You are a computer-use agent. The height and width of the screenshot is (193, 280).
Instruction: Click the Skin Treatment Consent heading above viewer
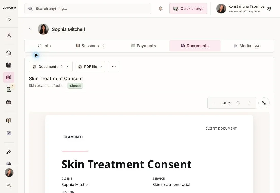click(x=56, y=78)
